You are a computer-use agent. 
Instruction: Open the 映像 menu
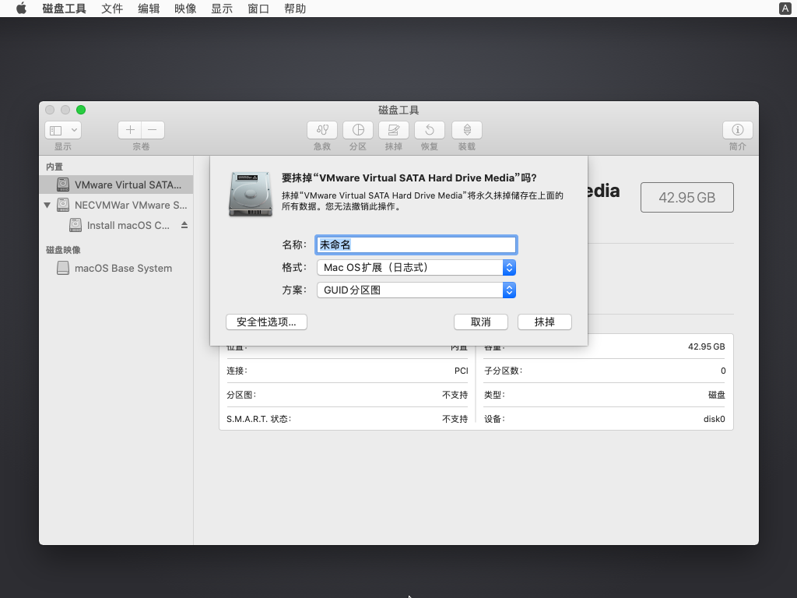(185, 9)
